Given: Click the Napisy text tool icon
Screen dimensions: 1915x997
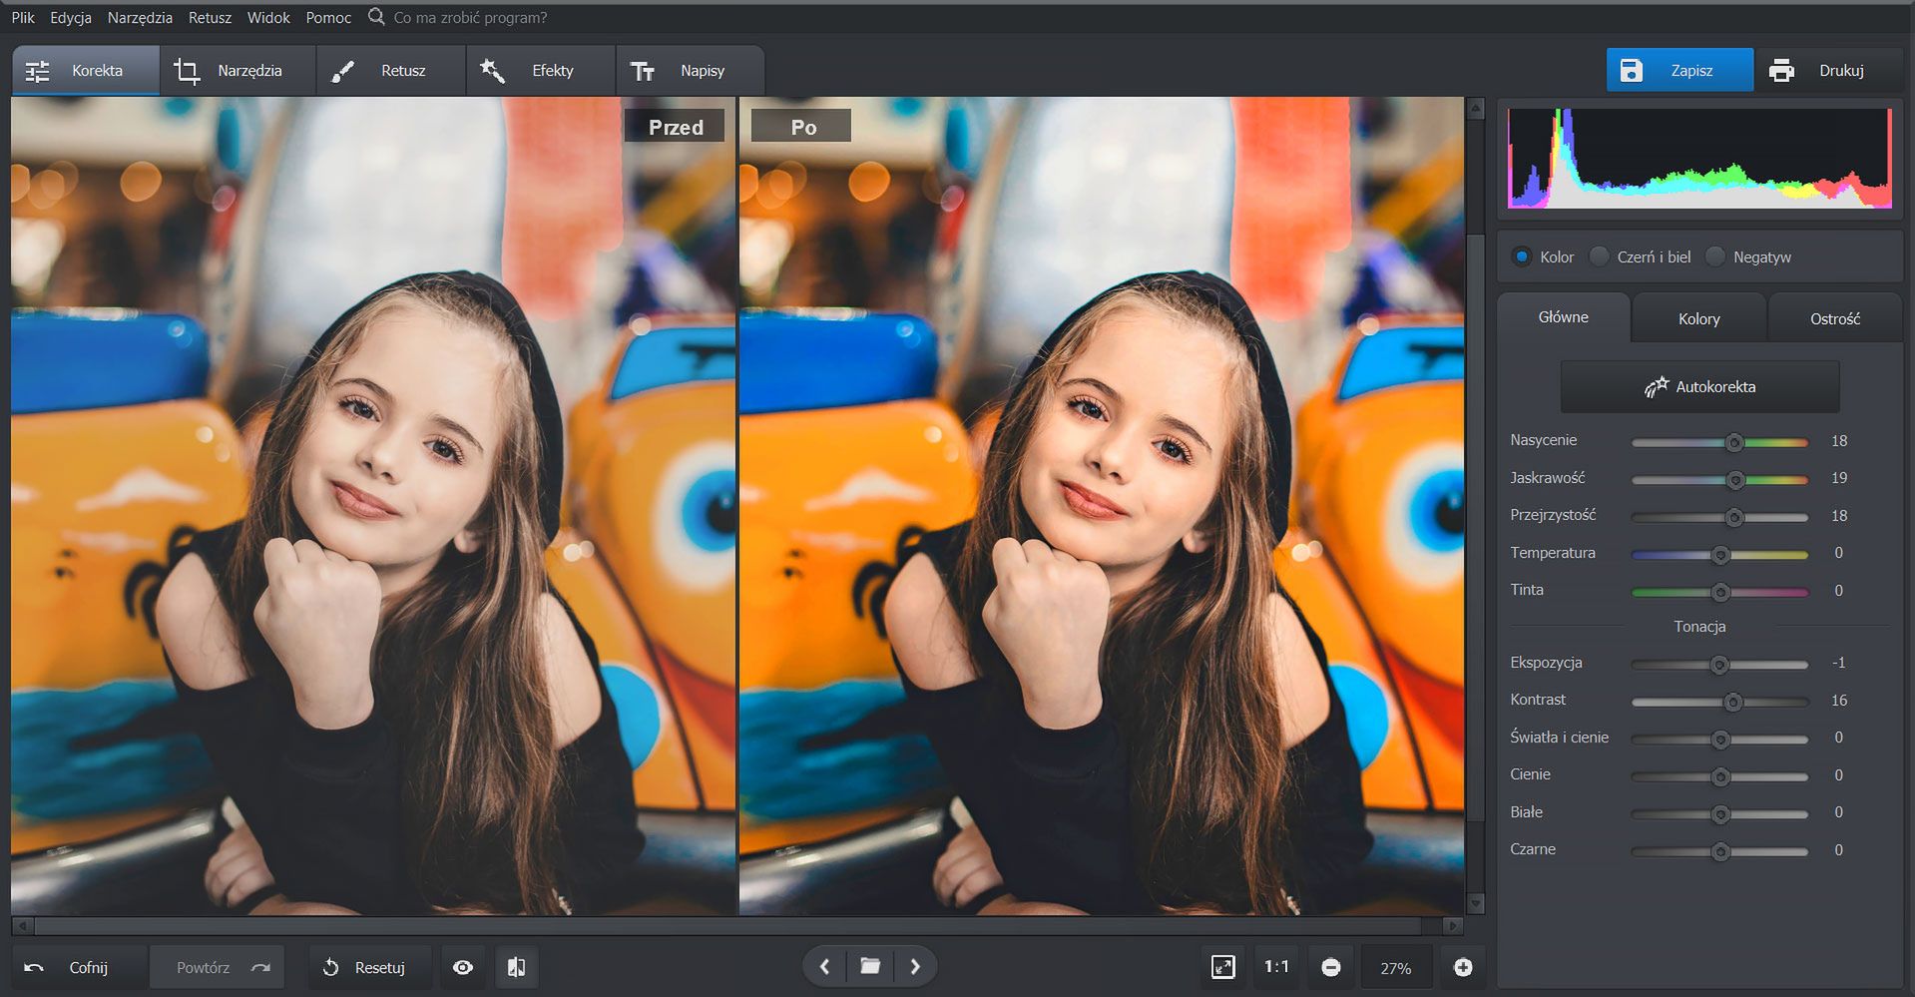Looking at the screenshot, I should coord(644,70).
